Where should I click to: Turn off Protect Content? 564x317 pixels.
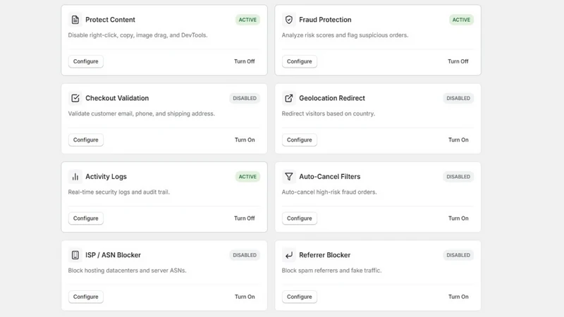click(x=244, y=61)
